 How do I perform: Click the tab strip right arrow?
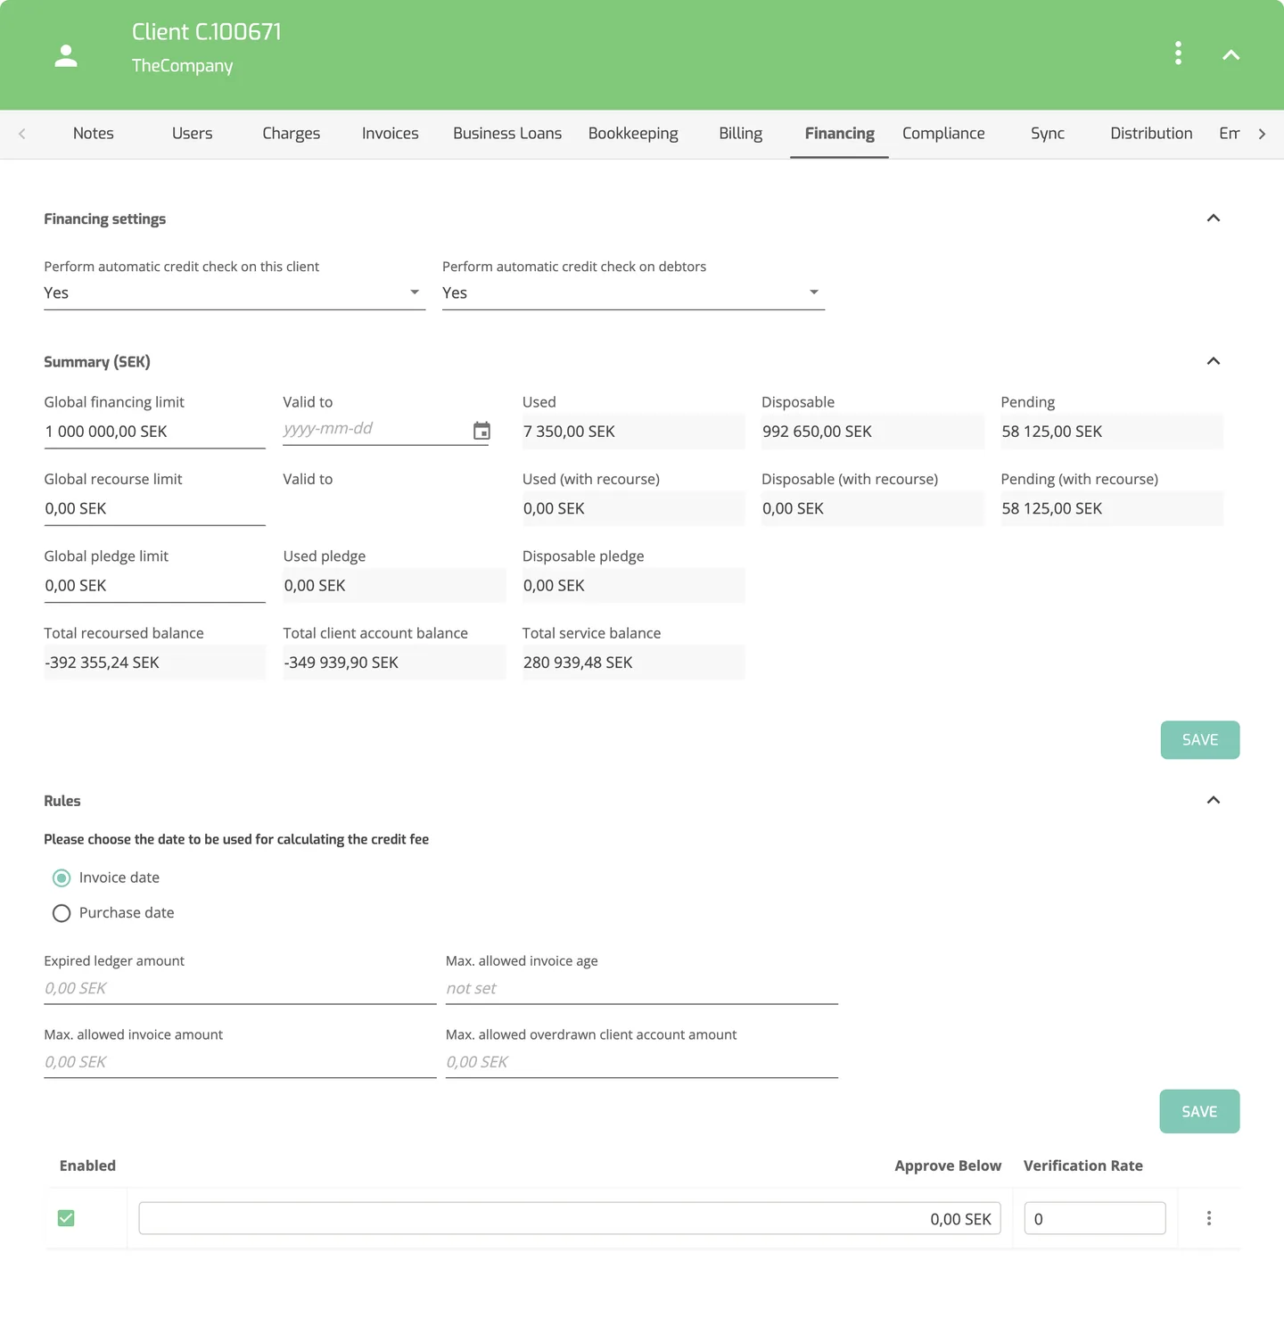click(x=1262, y=134)
